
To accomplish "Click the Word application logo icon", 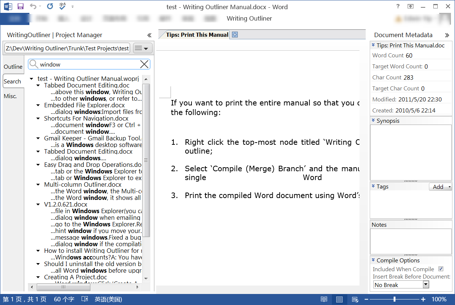I will click(8, 6).
